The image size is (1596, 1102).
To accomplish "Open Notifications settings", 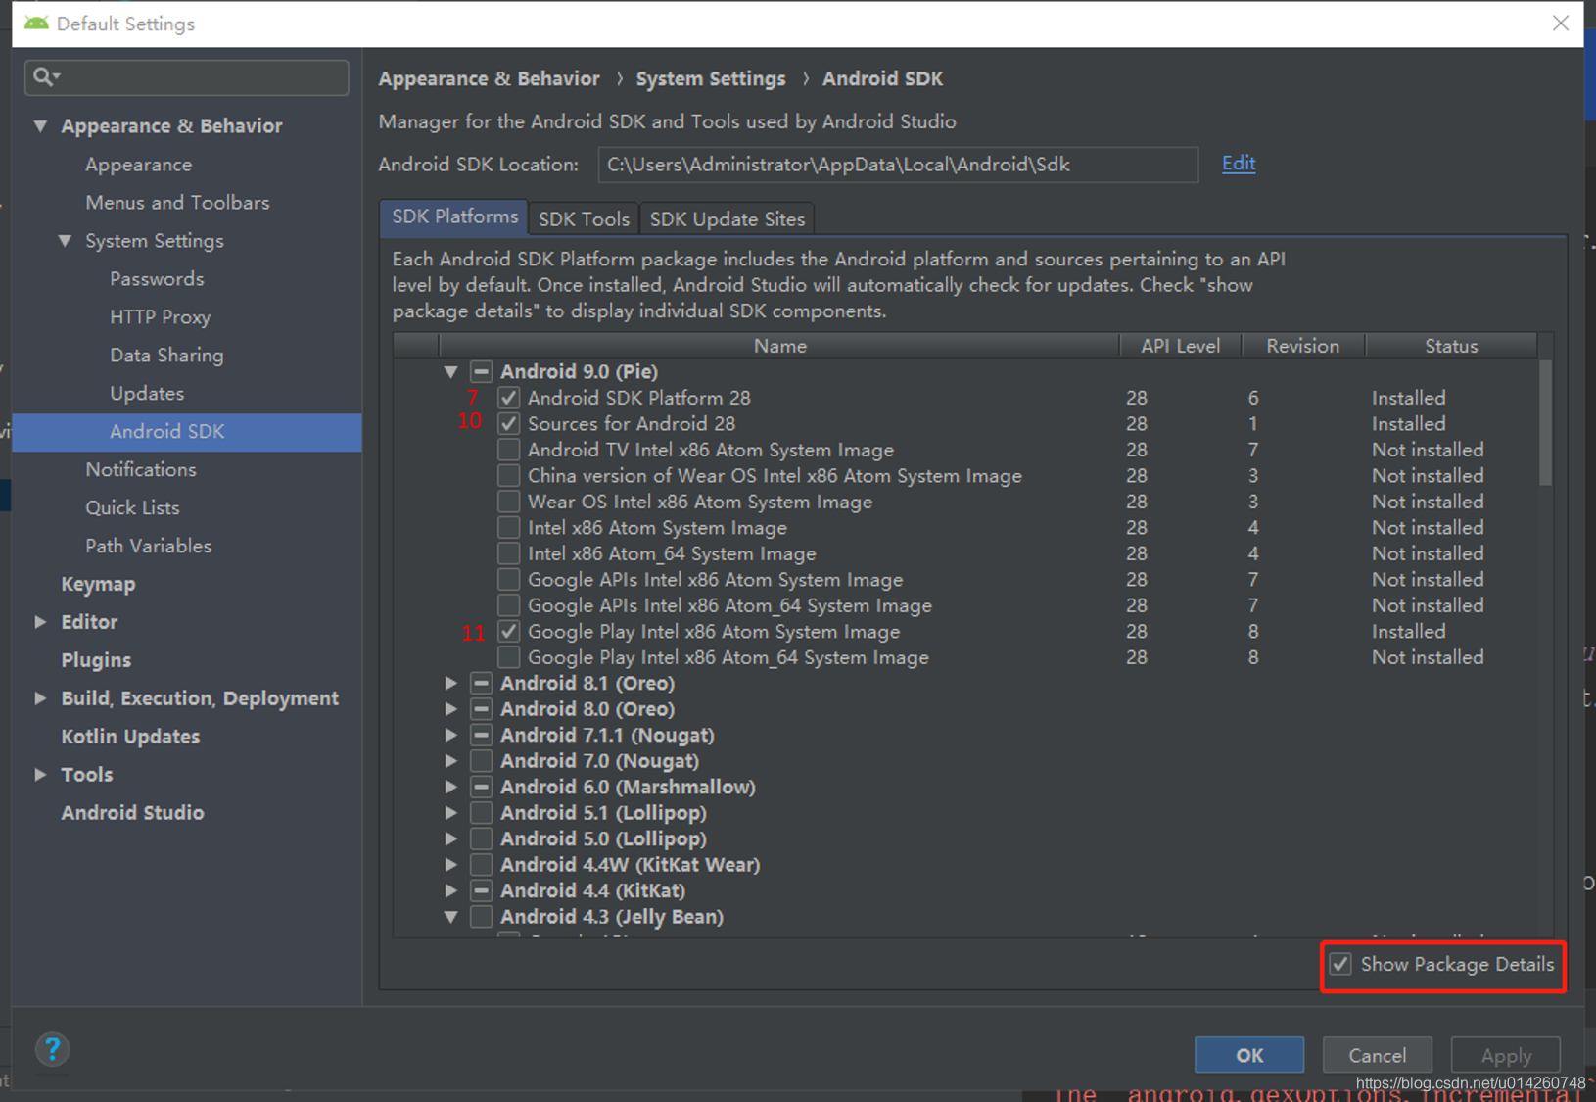I will coord(141,470).
